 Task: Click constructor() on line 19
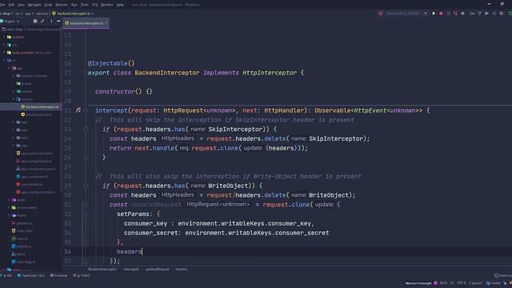[118, 92]
